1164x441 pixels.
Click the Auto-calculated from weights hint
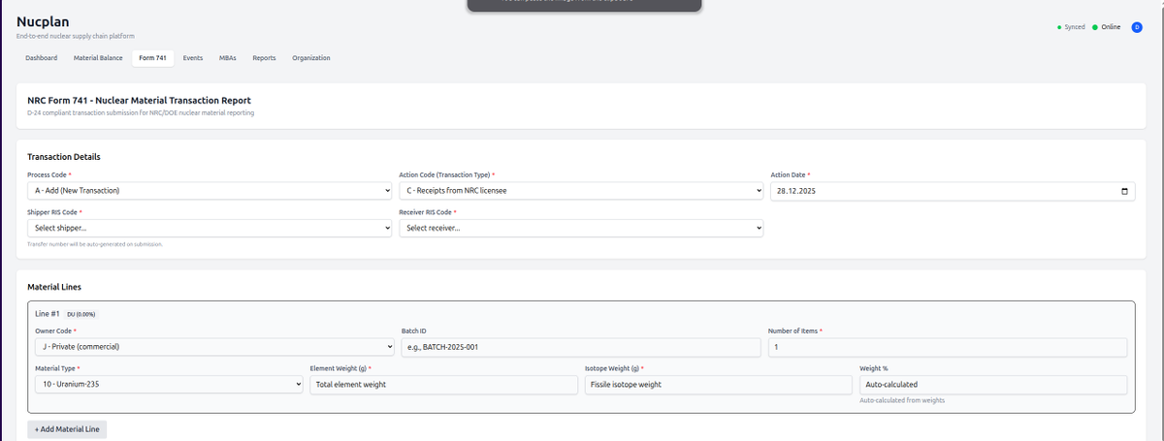pyautogui.click(x=902, y=400)
